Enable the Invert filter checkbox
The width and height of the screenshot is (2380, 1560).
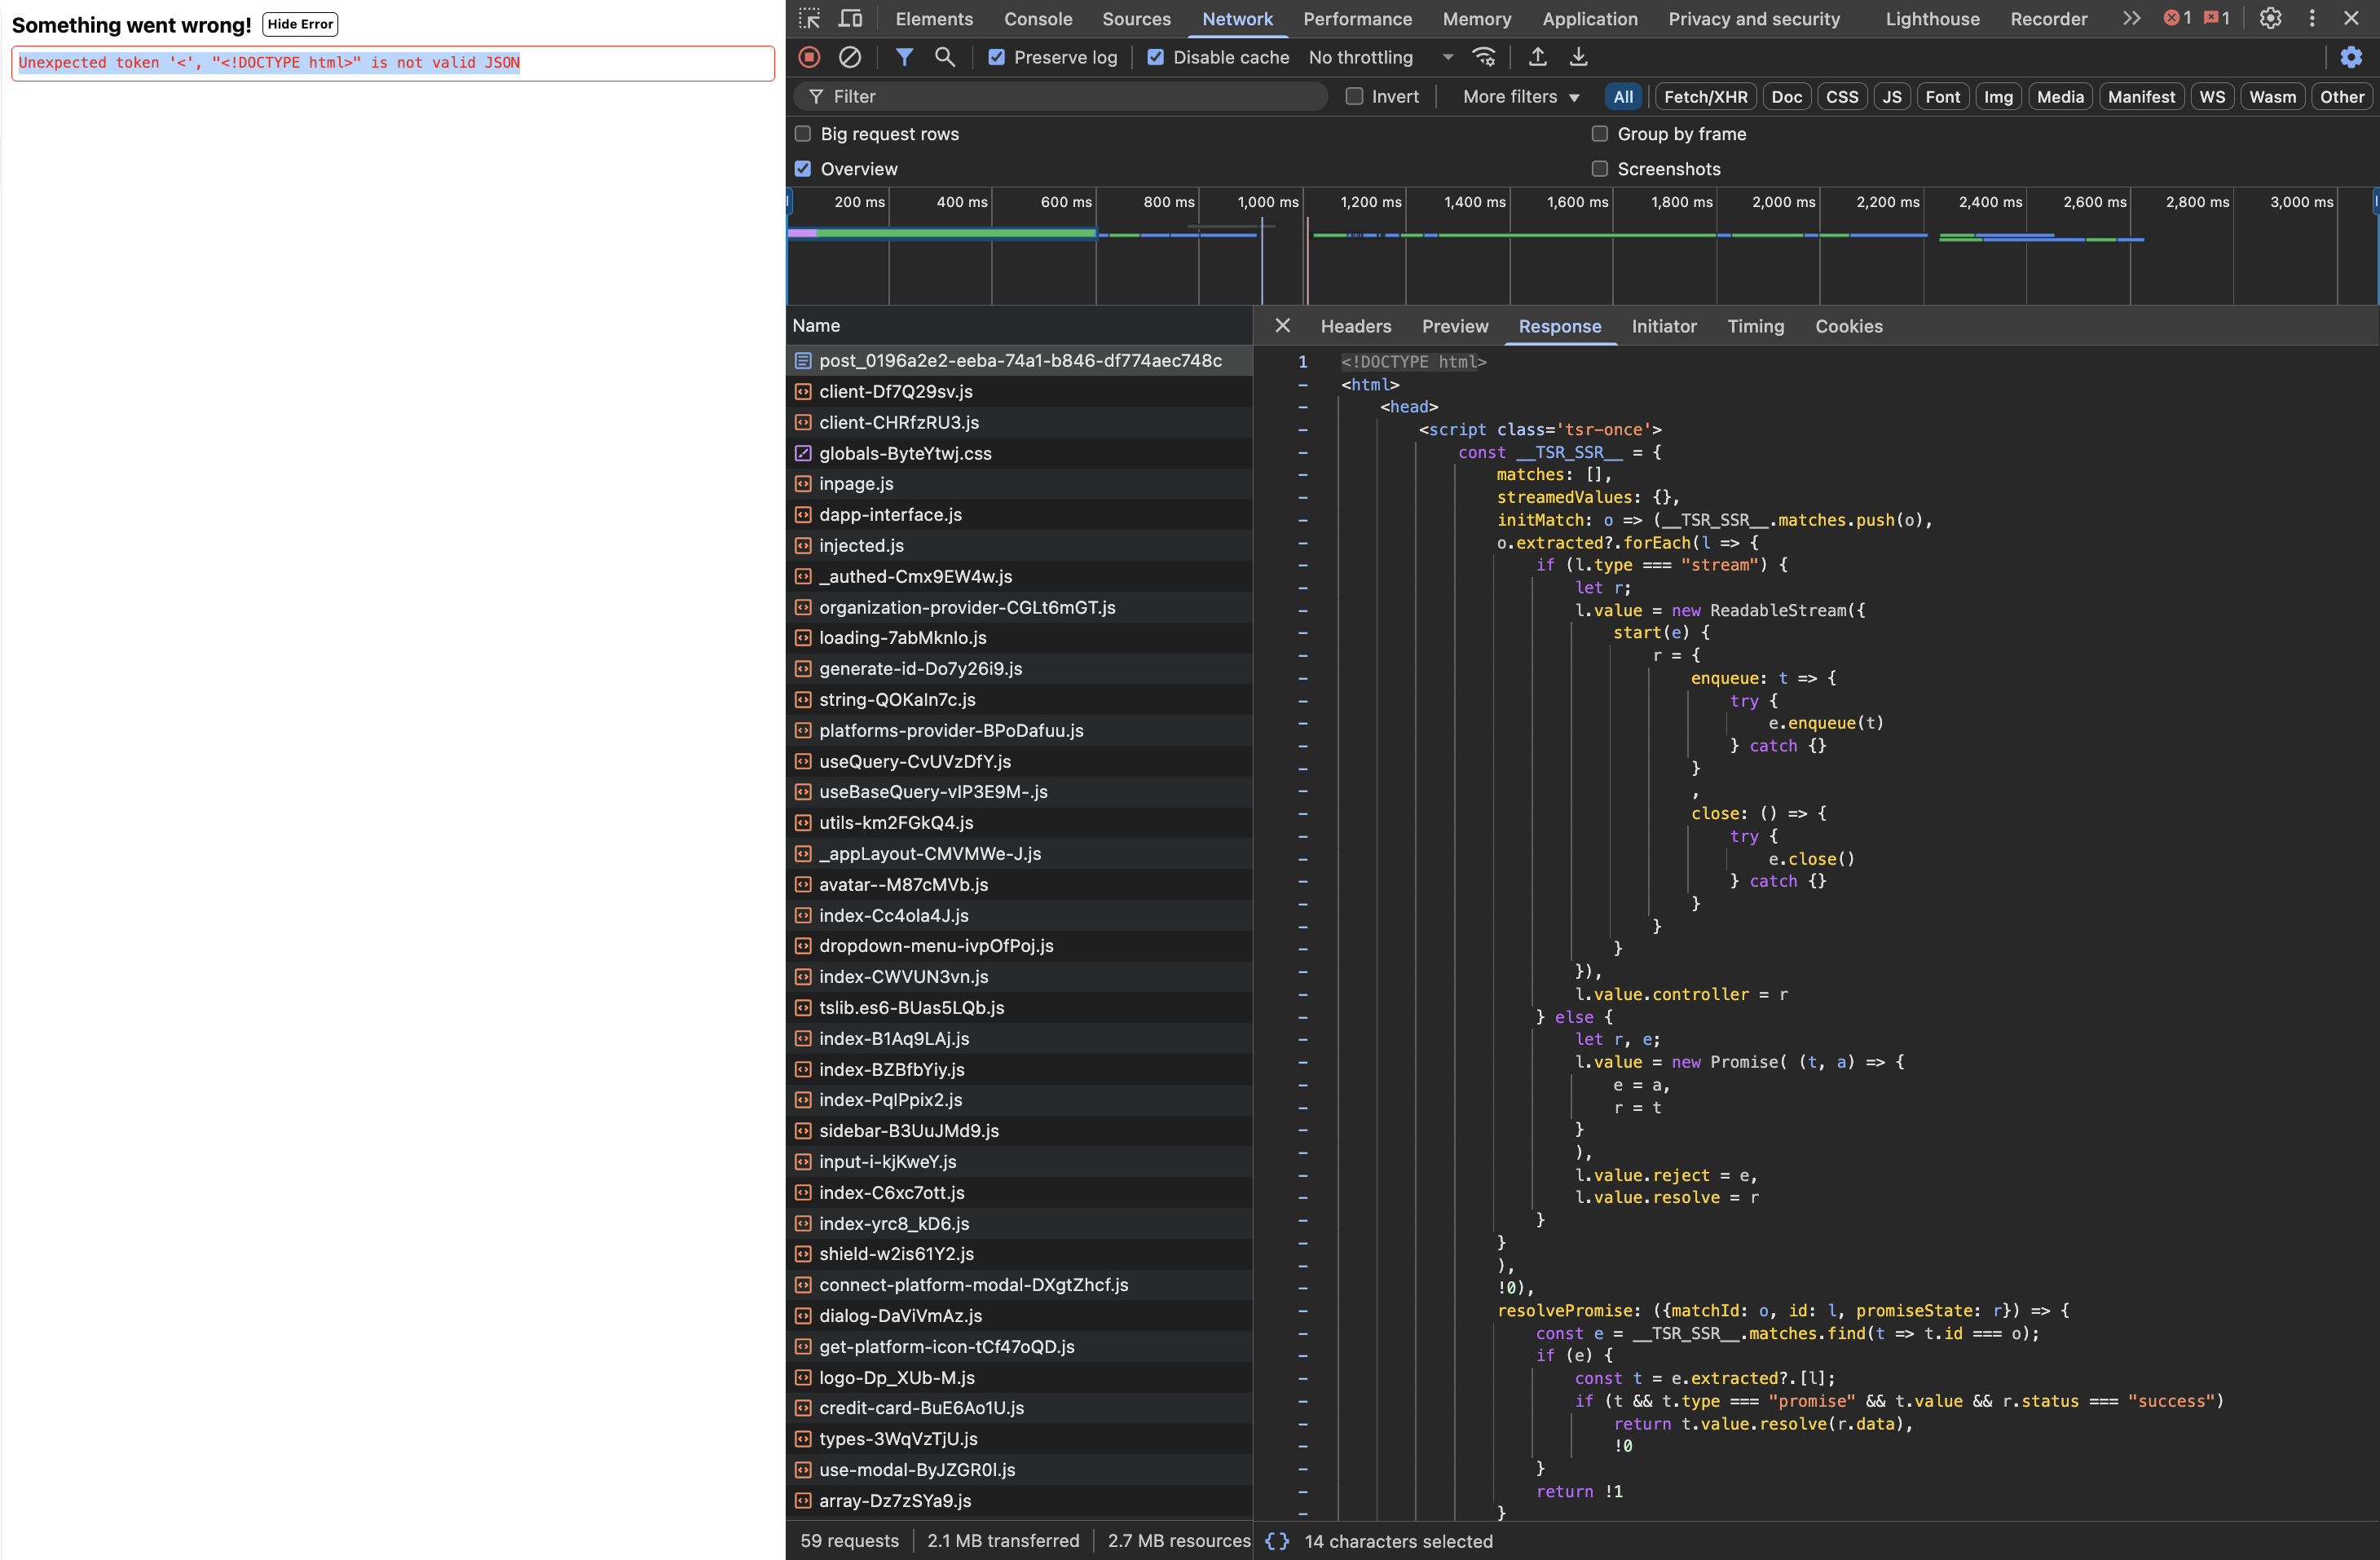tap(1354, 96)
